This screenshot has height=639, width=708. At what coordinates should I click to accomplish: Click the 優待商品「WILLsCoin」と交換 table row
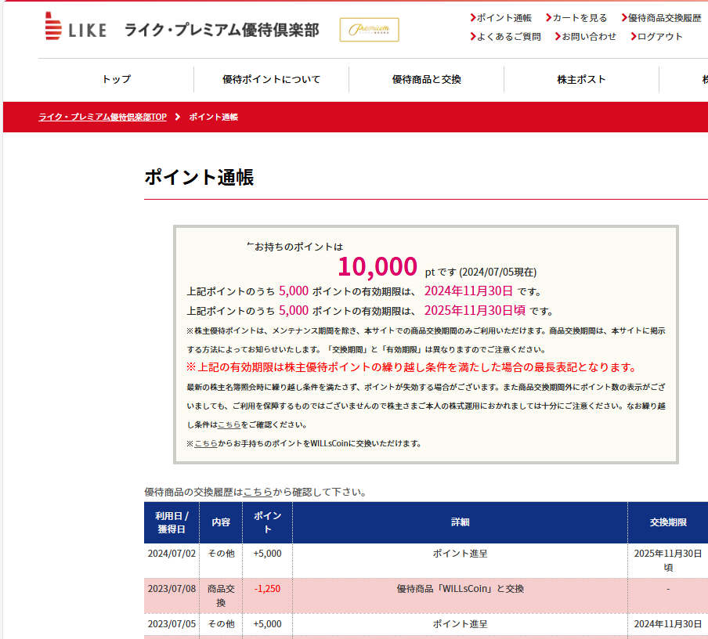point(460,589)
